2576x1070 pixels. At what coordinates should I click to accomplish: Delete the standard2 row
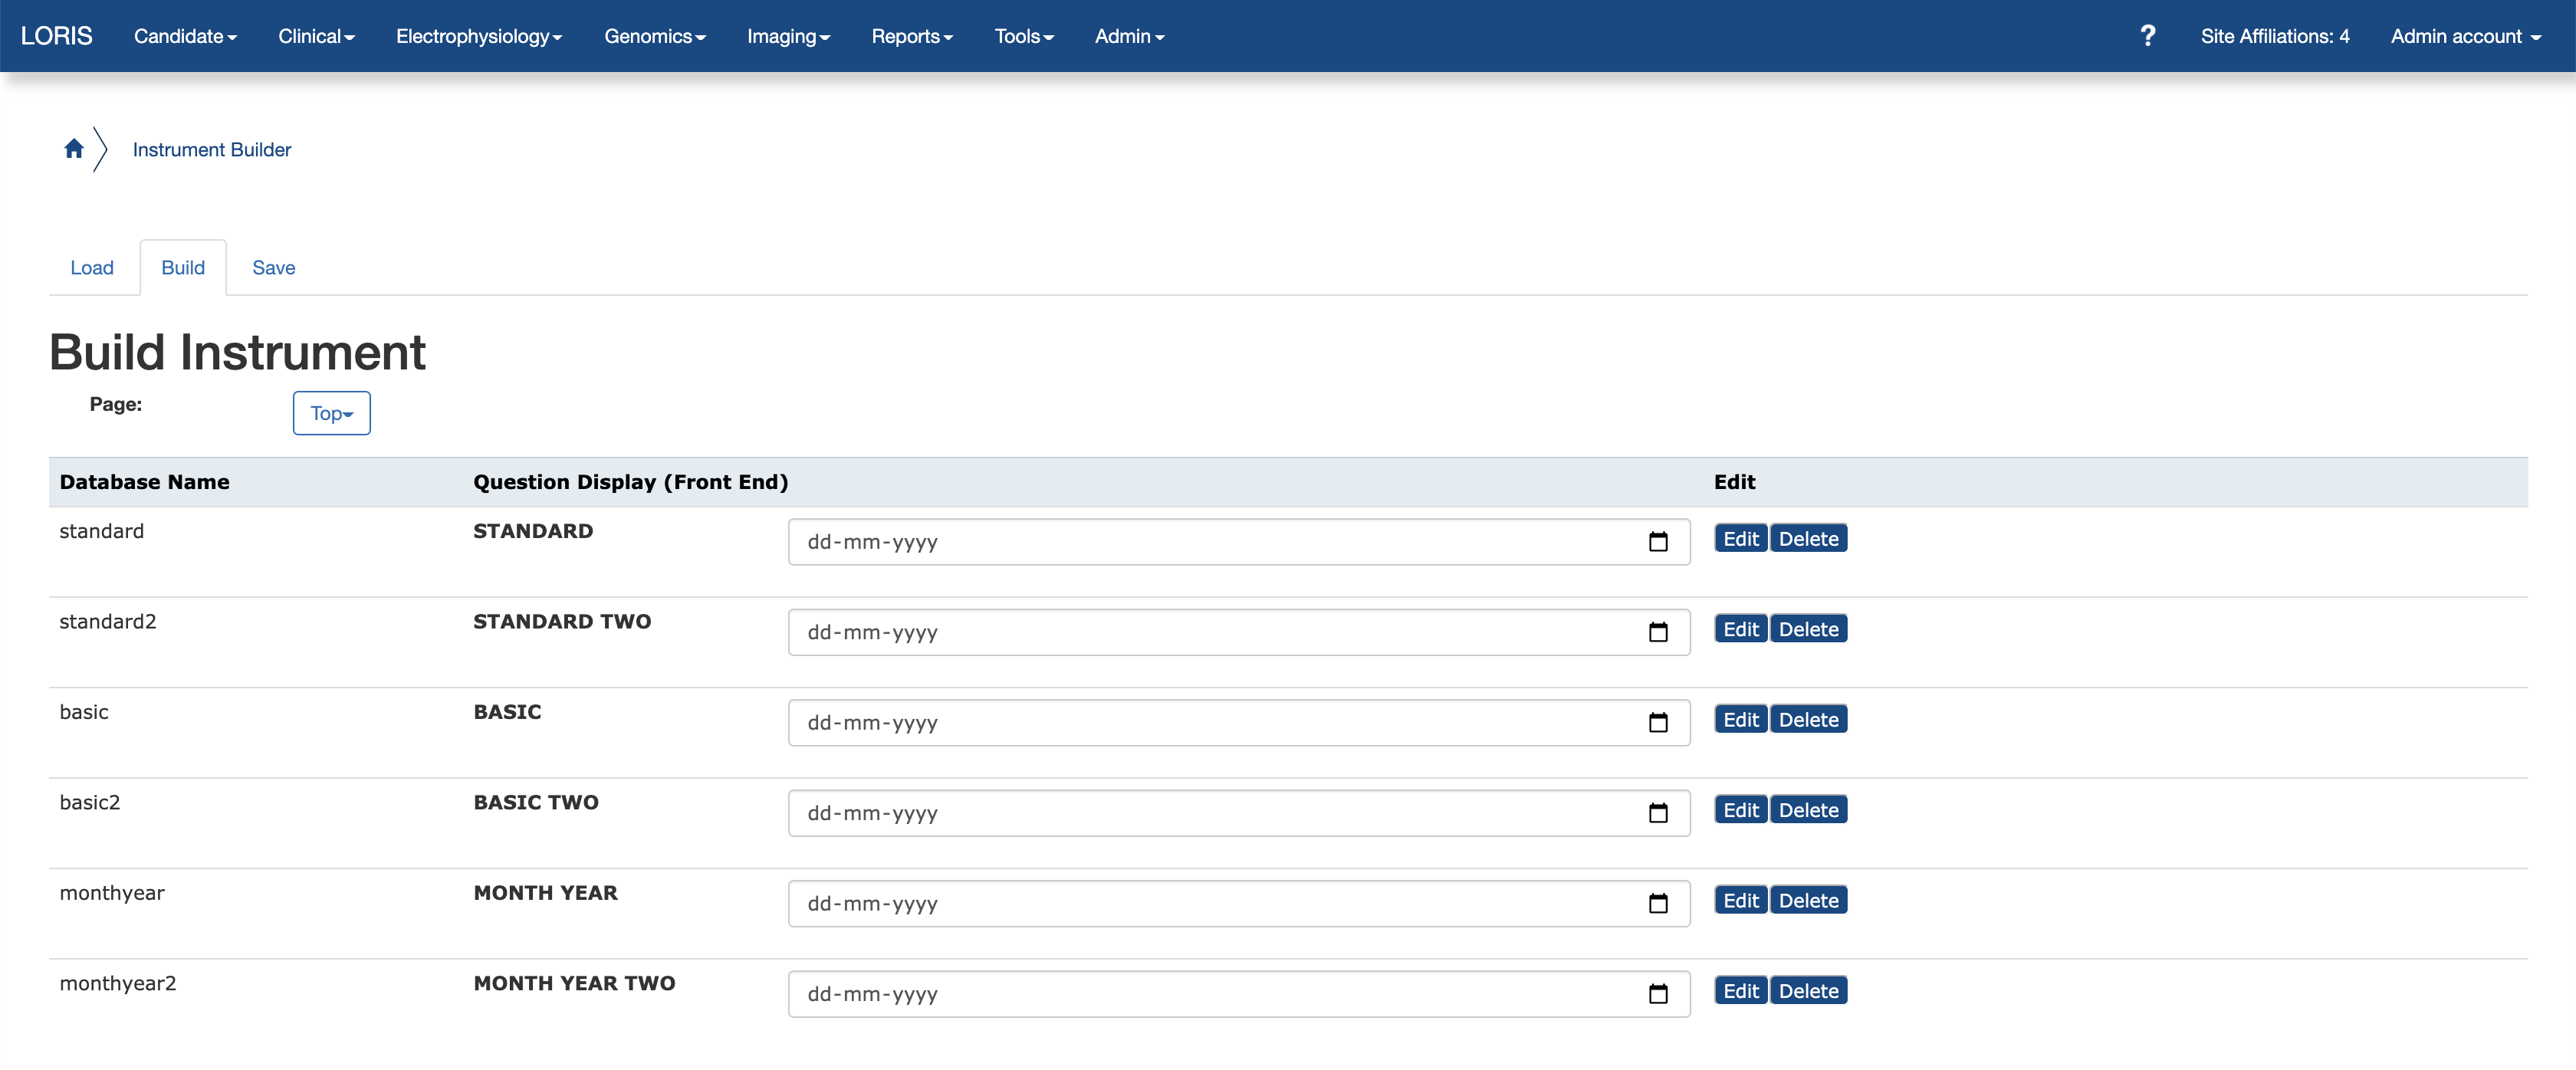tap(1809, 629)
